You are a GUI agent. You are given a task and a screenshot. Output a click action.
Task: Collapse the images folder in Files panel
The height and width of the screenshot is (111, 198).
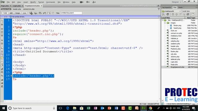pyautogui.click(x=165, y=23)
